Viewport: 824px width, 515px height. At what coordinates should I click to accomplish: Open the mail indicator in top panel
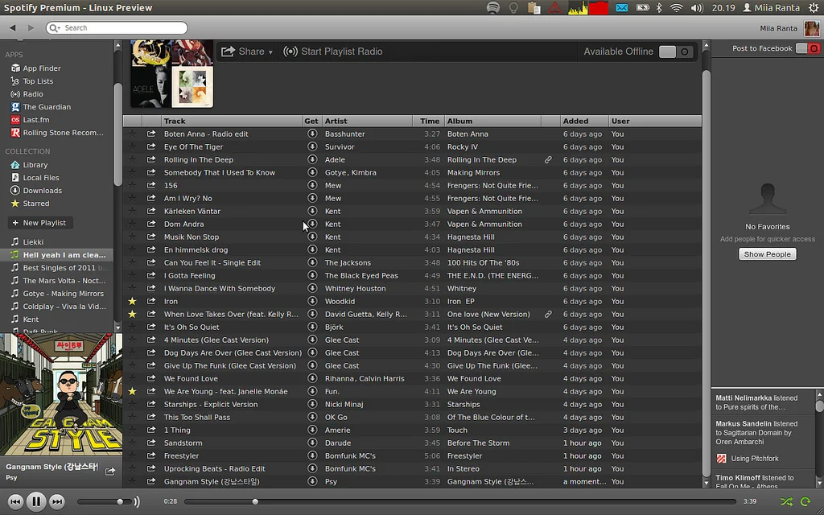point(622,8)
